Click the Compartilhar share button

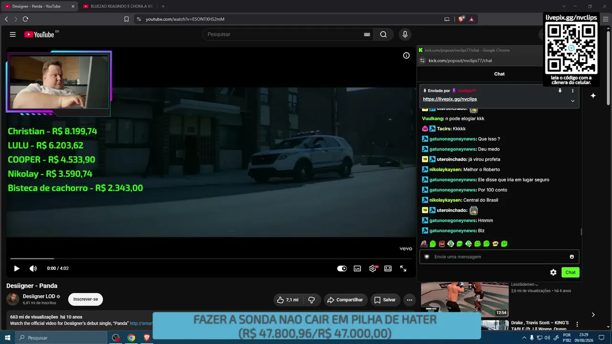point(345,300)
